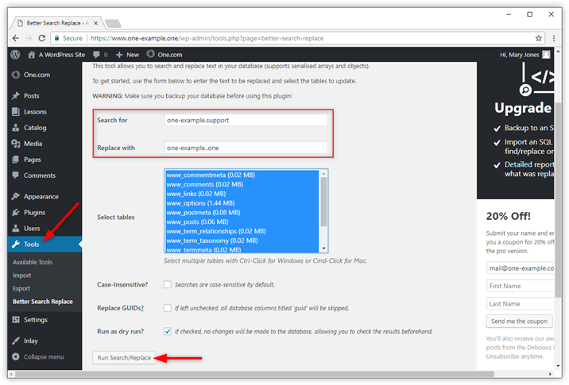Image resolution: width=569 pixels, height=385 pixels.
Task: Click the browser back arrow
Action: (x=16, y=38)
